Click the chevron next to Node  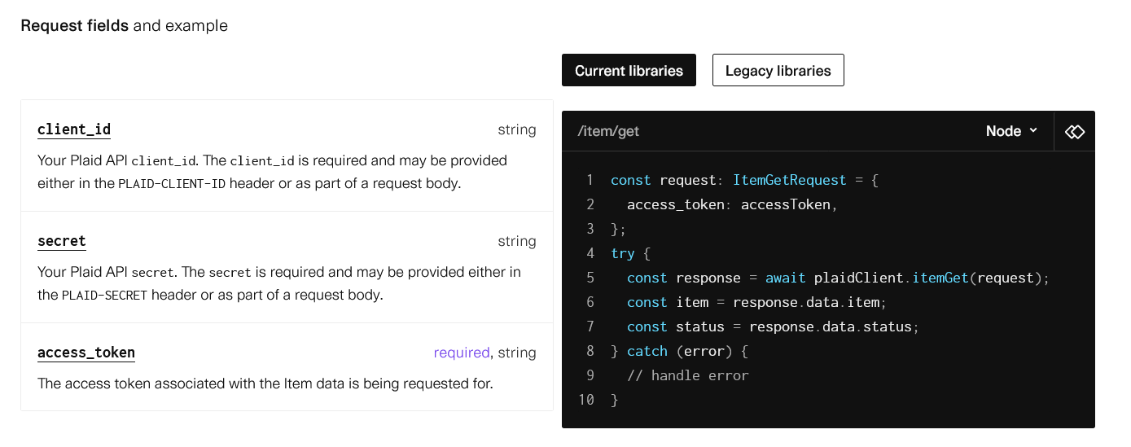click(1033, 130)
